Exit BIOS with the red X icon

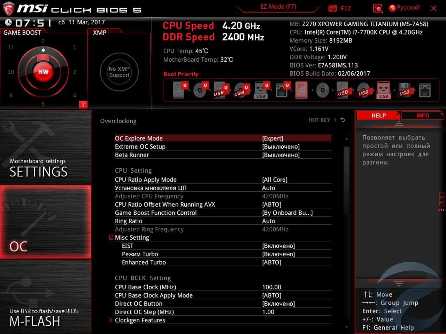(x=433, y=8)
